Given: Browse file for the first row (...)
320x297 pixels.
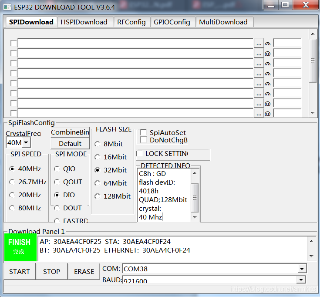Looking at the screenshot, I should click(259, 43).
